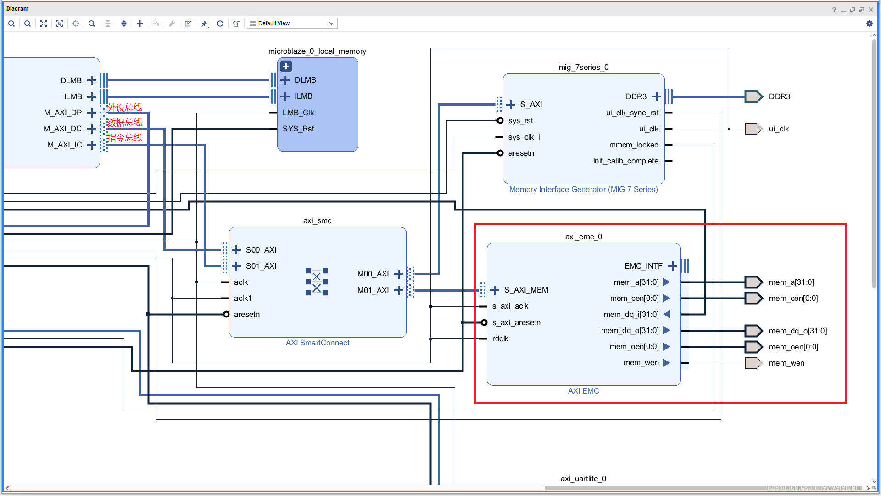This screenshot has height=496, width=881.
Task: Click the Add IP plus icon
Action: click(140, 23)
